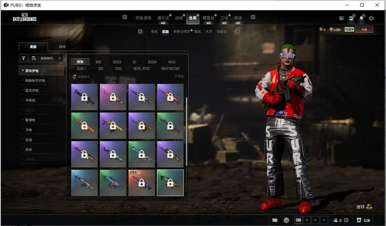The height and width of the screenshot is (226, 386).
Task: Select the M416 weapon filter
Action: coord(172,62)
